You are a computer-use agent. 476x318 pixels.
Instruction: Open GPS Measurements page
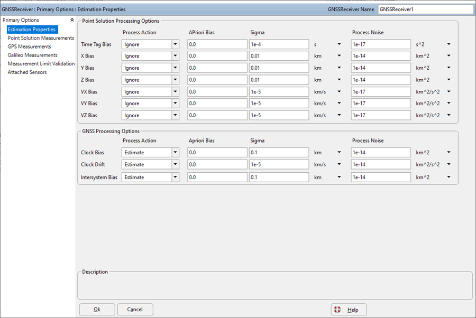30,46
